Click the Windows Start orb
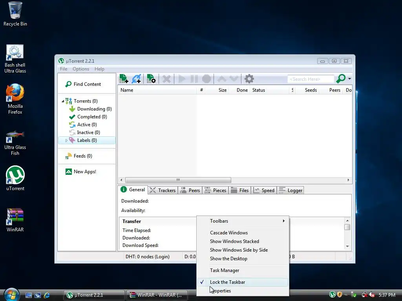Viewport: 402px width, 301px height. [x=11, y=295]
